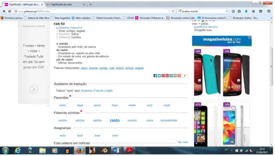Show more bookmarks with the overflow chevron
The width and height of the screenshot is (275, 156).
pyautogui.click(x=272, y=18)
